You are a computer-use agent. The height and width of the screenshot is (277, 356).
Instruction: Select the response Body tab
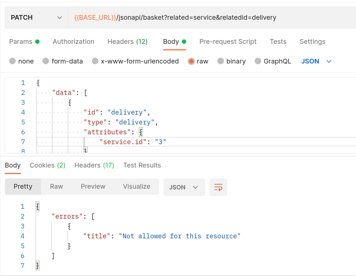pyautogui.click(x=13, y=165)
